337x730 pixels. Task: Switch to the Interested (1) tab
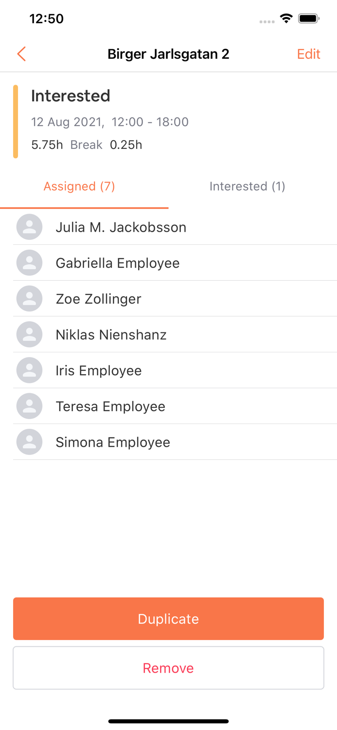(247, 186)
